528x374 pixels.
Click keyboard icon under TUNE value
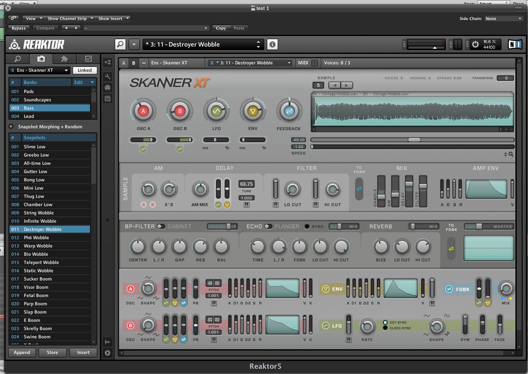(246, 205)
